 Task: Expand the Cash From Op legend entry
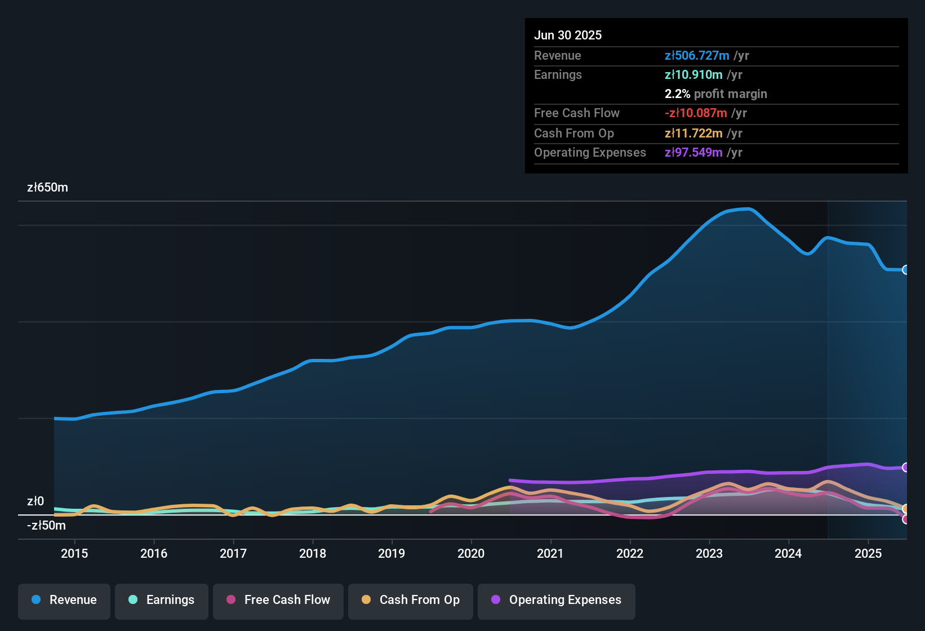(x=410, y=600)
